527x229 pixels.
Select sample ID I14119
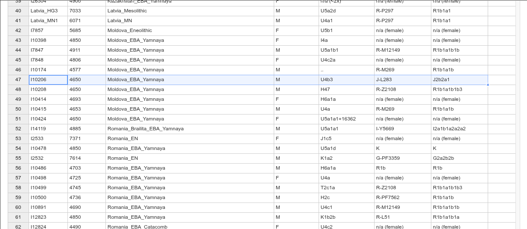(x=48, y=129)
